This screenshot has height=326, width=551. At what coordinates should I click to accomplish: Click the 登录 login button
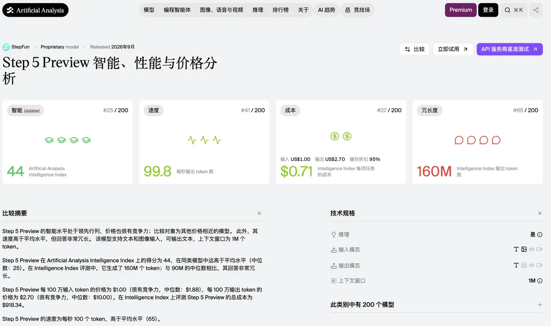coord(488,10)
